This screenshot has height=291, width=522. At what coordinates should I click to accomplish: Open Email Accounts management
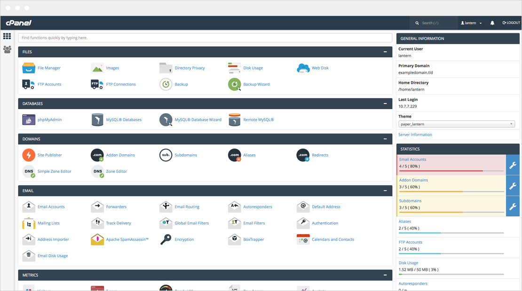pyautogui.click(x=51, y=206)
